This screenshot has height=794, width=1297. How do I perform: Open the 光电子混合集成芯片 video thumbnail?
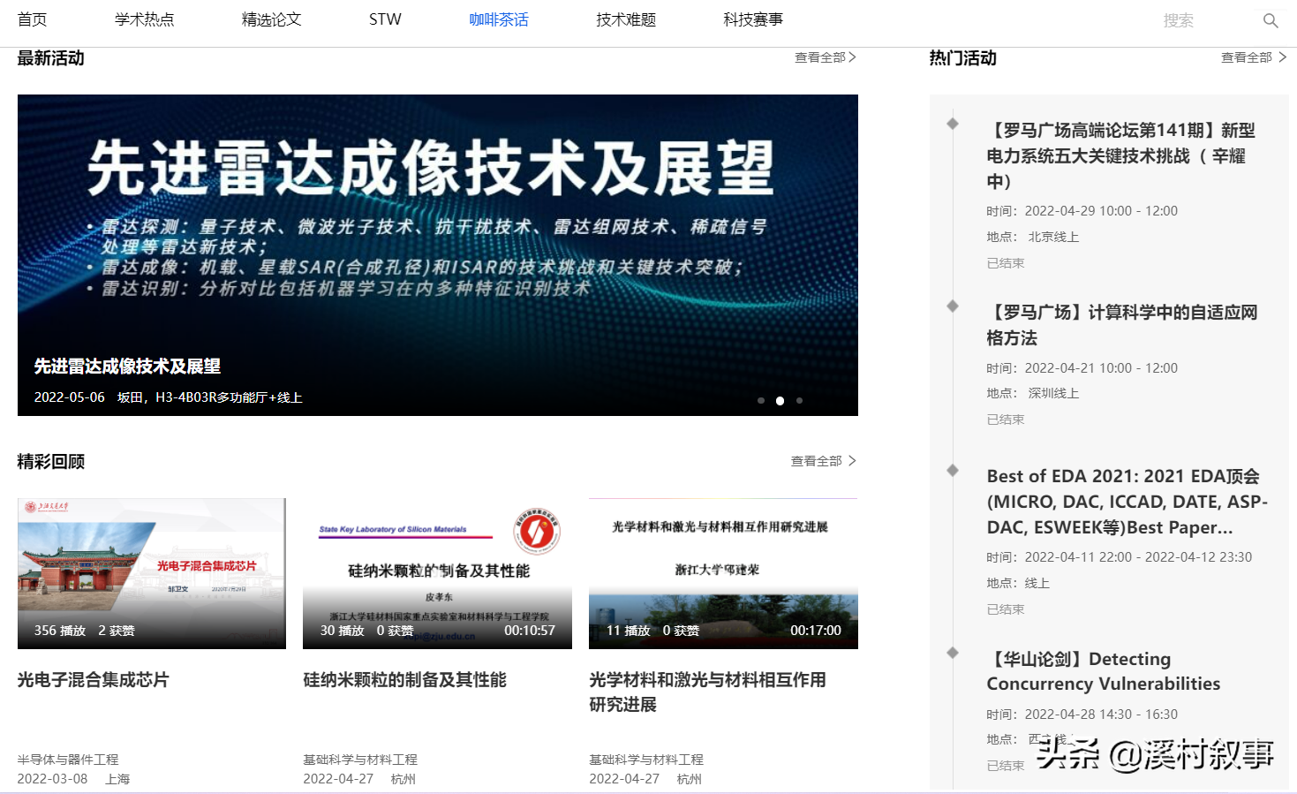(x=152, y=573)
